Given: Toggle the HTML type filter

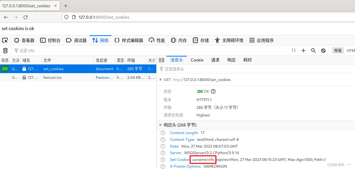Looking at the screenshot, I should (351, 50).
